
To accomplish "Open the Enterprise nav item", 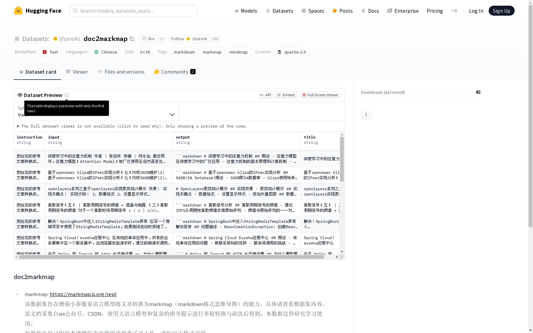I will (x=403, y=11).
